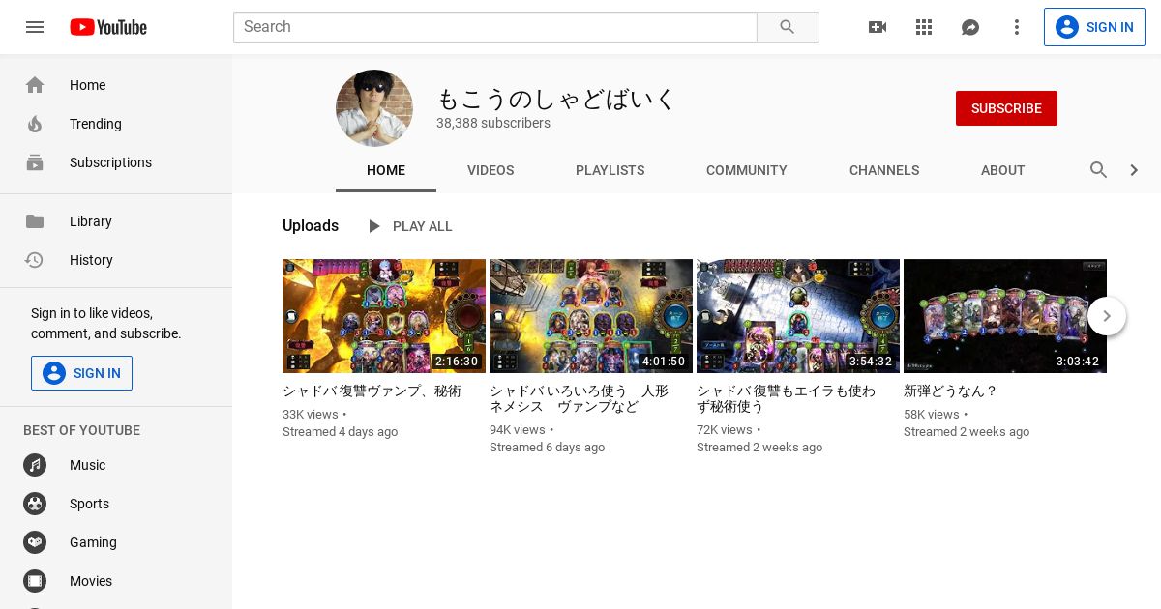Click the History clock icon
The height and width of the screenshot is (609, 1161).
35,260
